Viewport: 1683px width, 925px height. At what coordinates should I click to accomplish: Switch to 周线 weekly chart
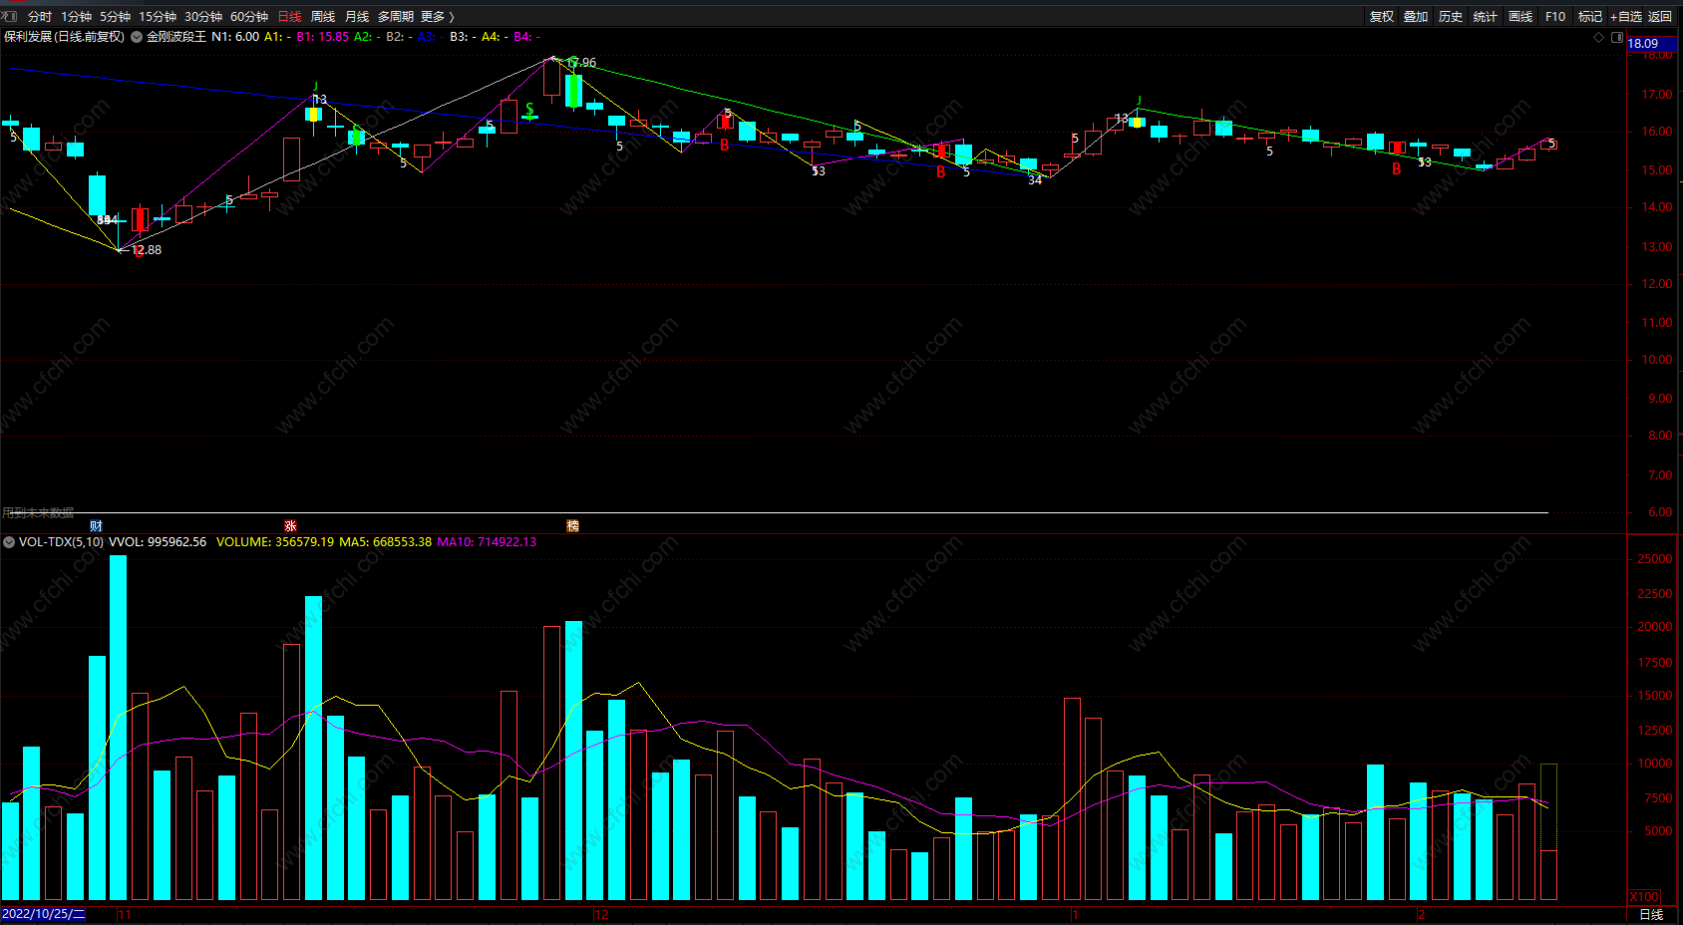click(x=323, y=17)
